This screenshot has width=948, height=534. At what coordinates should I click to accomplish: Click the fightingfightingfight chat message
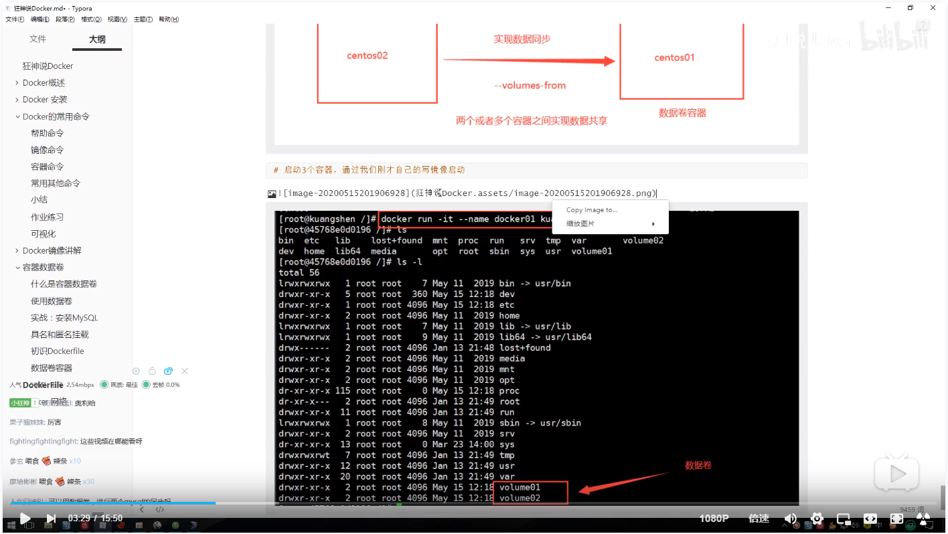pos(76,442)
